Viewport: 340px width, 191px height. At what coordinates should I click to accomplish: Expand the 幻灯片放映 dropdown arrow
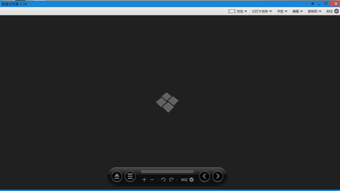(271, 11)
